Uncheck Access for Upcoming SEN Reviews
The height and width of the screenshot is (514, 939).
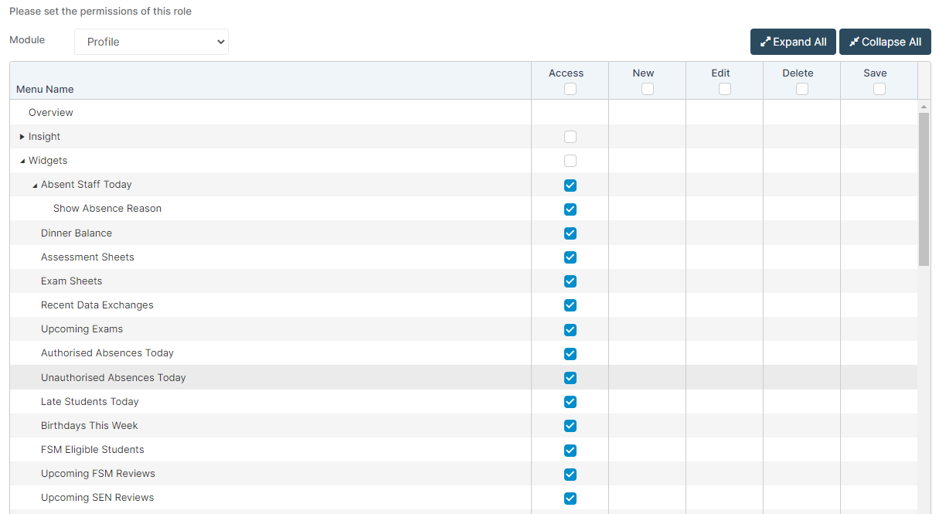570,498
